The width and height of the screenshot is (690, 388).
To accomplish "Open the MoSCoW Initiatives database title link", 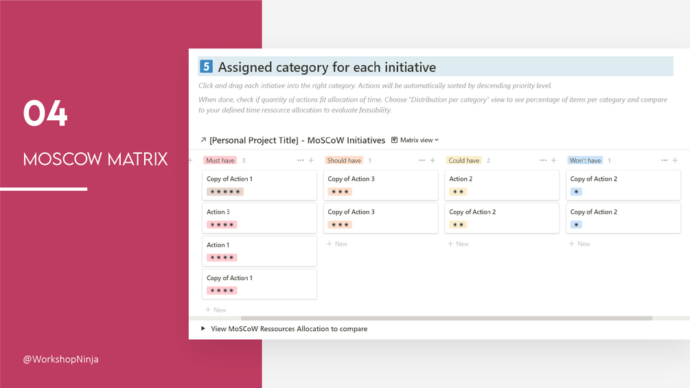I will click(x=297, y=140).
